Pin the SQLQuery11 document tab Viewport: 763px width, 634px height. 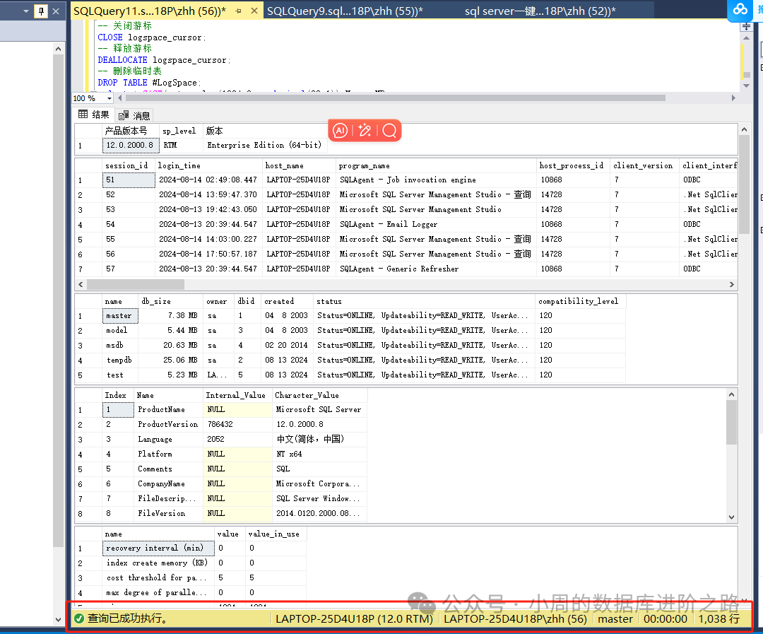(237, 11)
